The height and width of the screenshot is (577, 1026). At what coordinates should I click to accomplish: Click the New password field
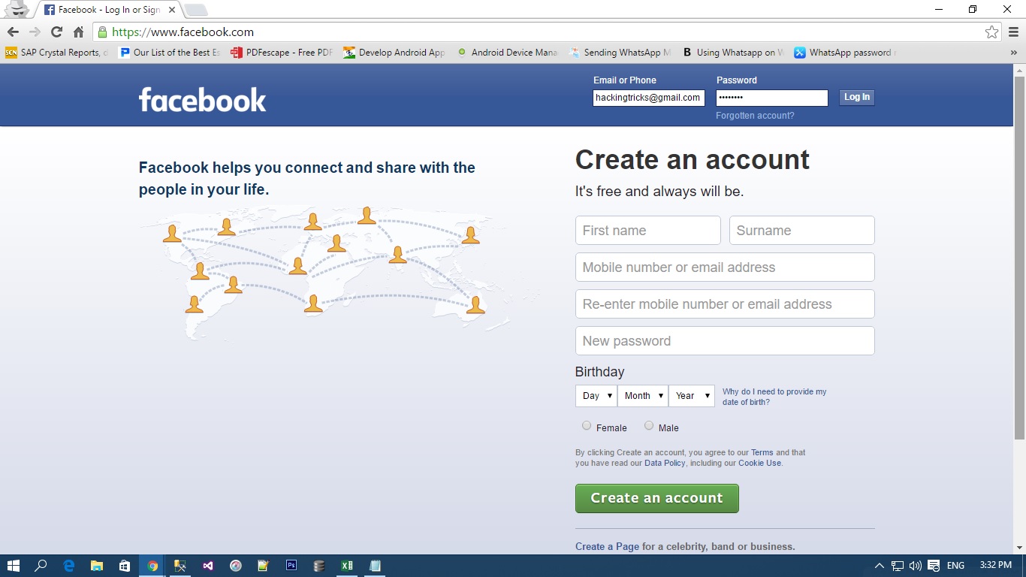pos(725,341)
